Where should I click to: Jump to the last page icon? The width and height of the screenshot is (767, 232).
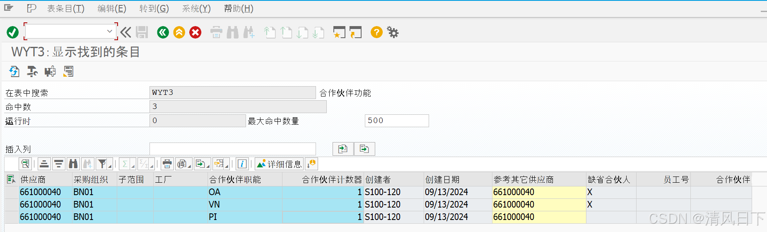(318, 32)
